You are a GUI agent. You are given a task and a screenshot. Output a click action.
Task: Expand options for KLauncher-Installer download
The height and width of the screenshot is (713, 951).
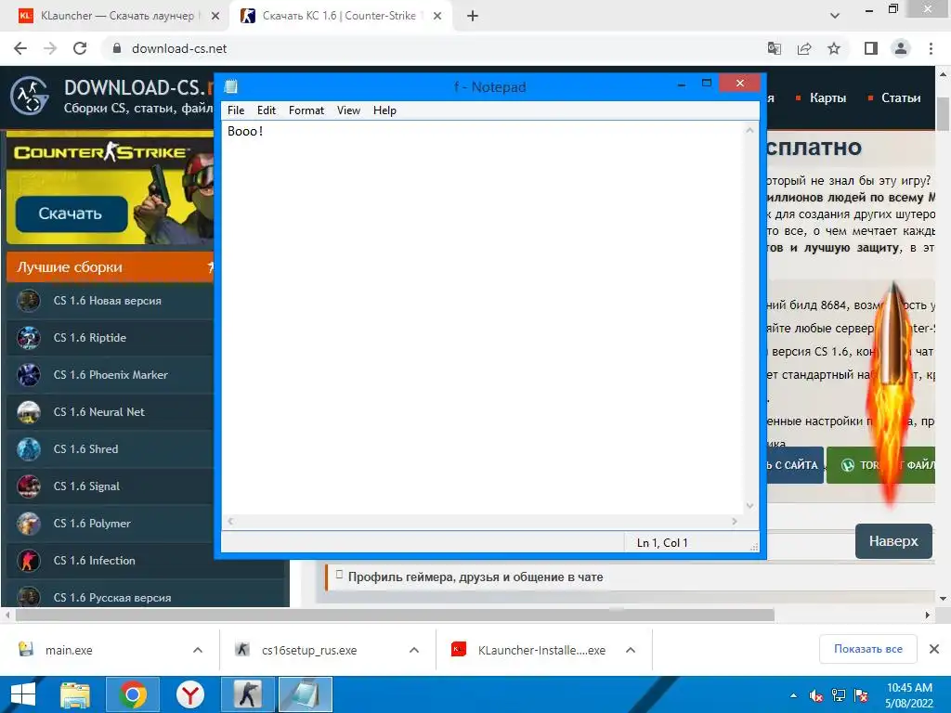point(631,650)
